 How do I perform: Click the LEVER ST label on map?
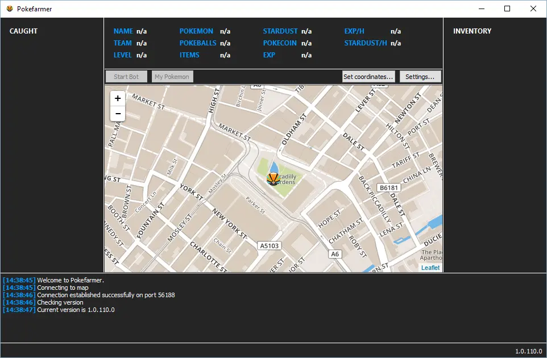pyautogui.click(x=366, y=101)
